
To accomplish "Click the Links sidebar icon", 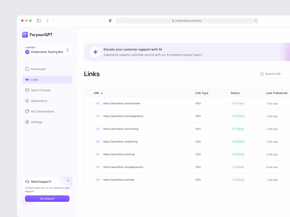I will tap(27, 79).
